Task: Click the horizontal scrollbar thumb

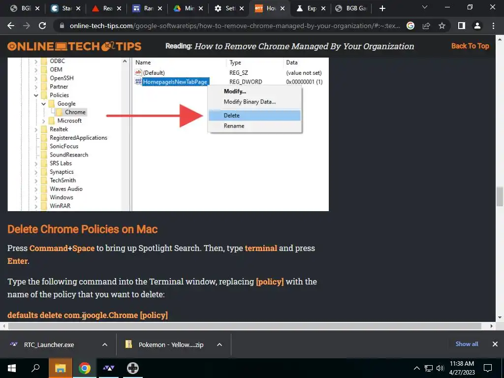Action: (x=245, y=326)
